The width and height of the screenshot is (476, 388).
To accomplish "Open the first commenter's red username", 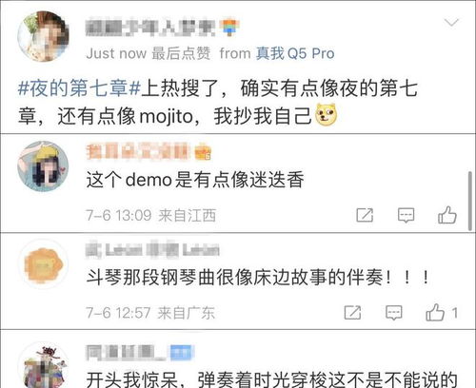I will [x=138, y=151].
